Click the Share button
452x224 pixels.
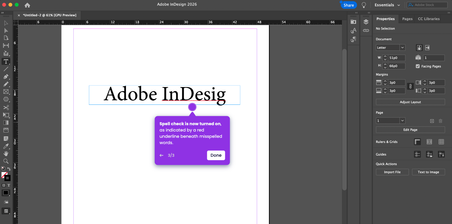(x=349, y=5)
